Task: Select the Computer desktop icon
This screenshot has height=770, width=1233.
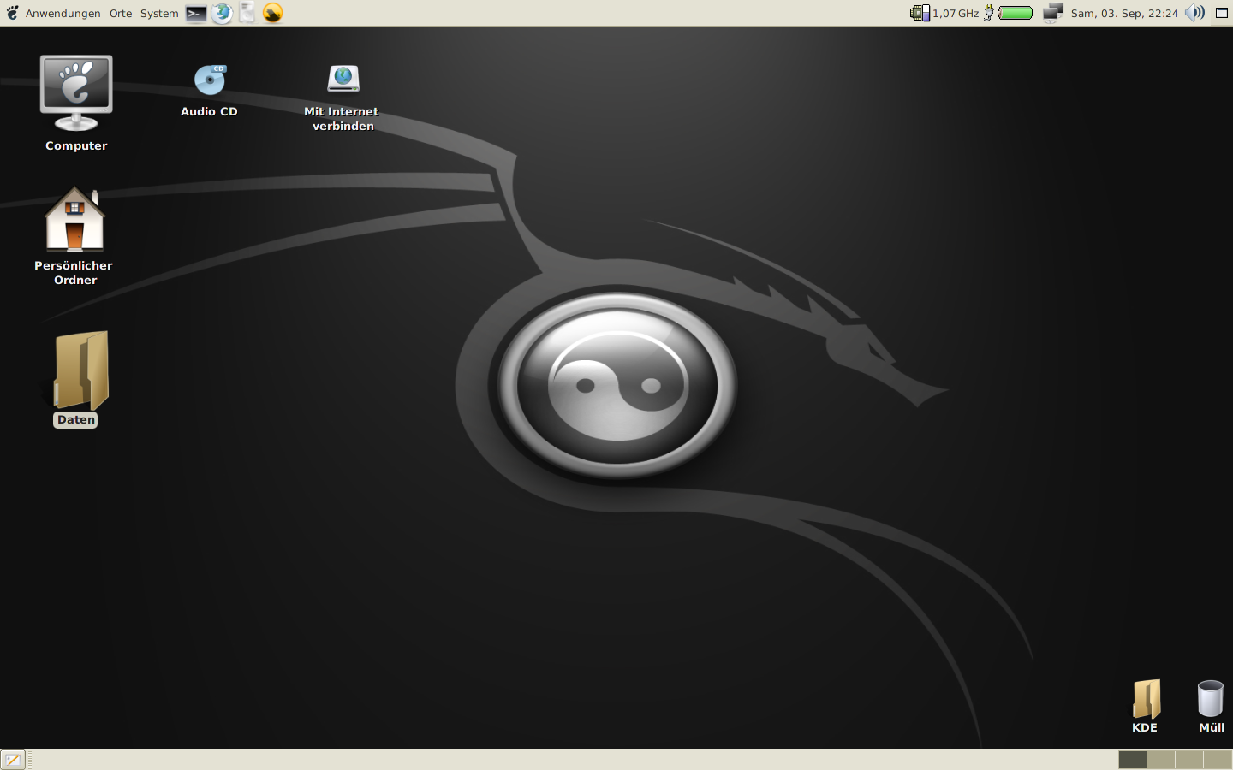Action: [76, 93]
